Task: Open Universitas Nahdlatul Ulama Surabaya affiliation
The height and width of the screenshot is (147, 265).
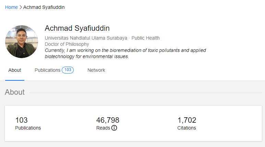Action: click(86, 38)
